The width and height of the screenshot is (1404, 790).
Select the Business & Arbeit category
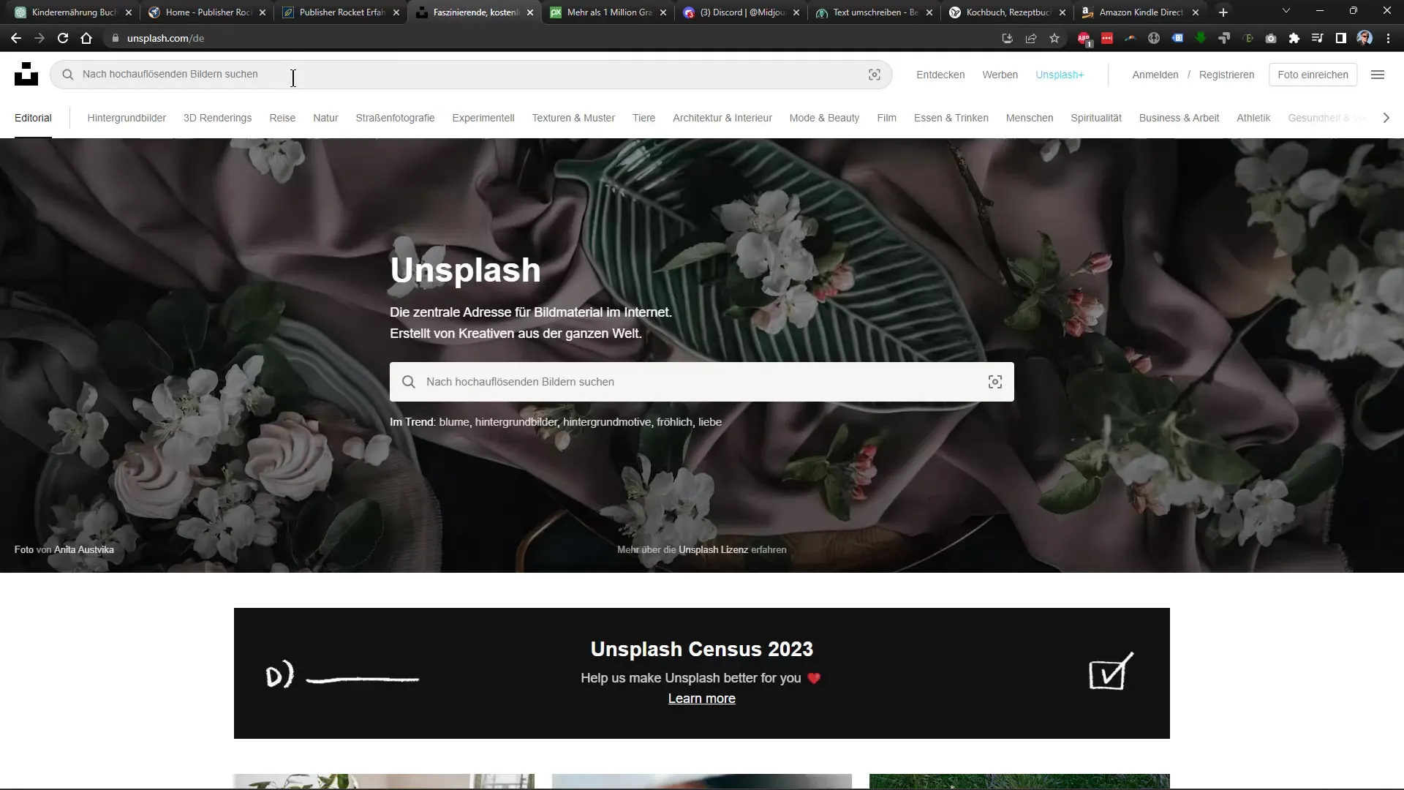click(1179, 118)
